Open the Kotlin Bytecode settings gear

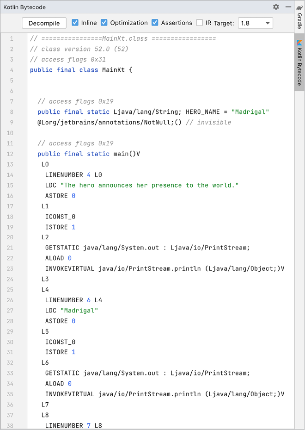tap(276, 7)
